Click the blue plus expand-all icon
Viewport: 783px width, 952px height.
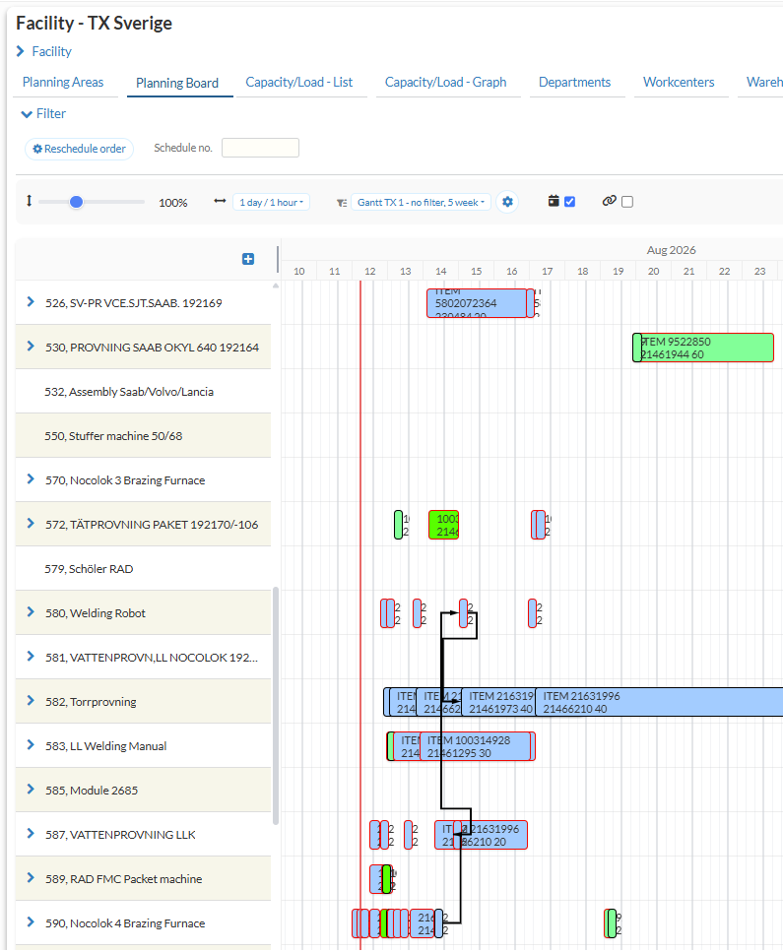coord(248,259)
